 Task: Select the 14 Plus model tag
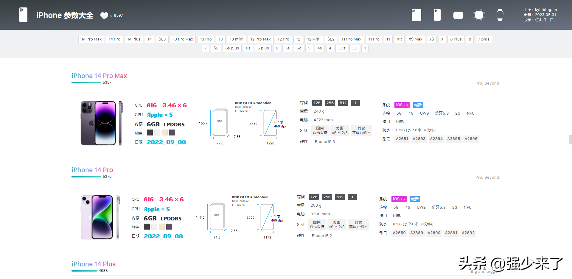coord(134,39)
